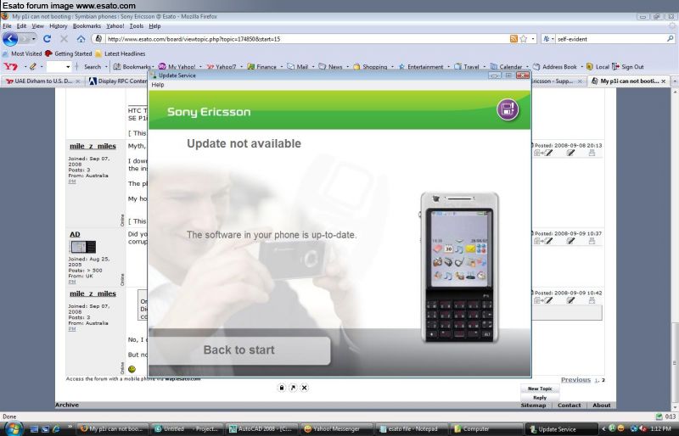Open the Back button history dropdown arrow
Screen dimensions: 679x436
tap(33, 39)
